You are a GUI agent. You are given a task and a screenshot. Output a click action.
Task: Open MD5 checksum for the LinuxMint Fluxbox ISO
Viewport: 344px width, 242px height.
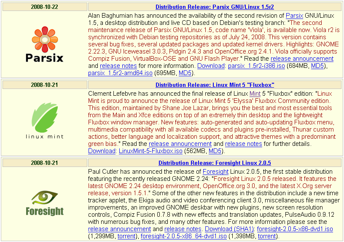point(215,151)
